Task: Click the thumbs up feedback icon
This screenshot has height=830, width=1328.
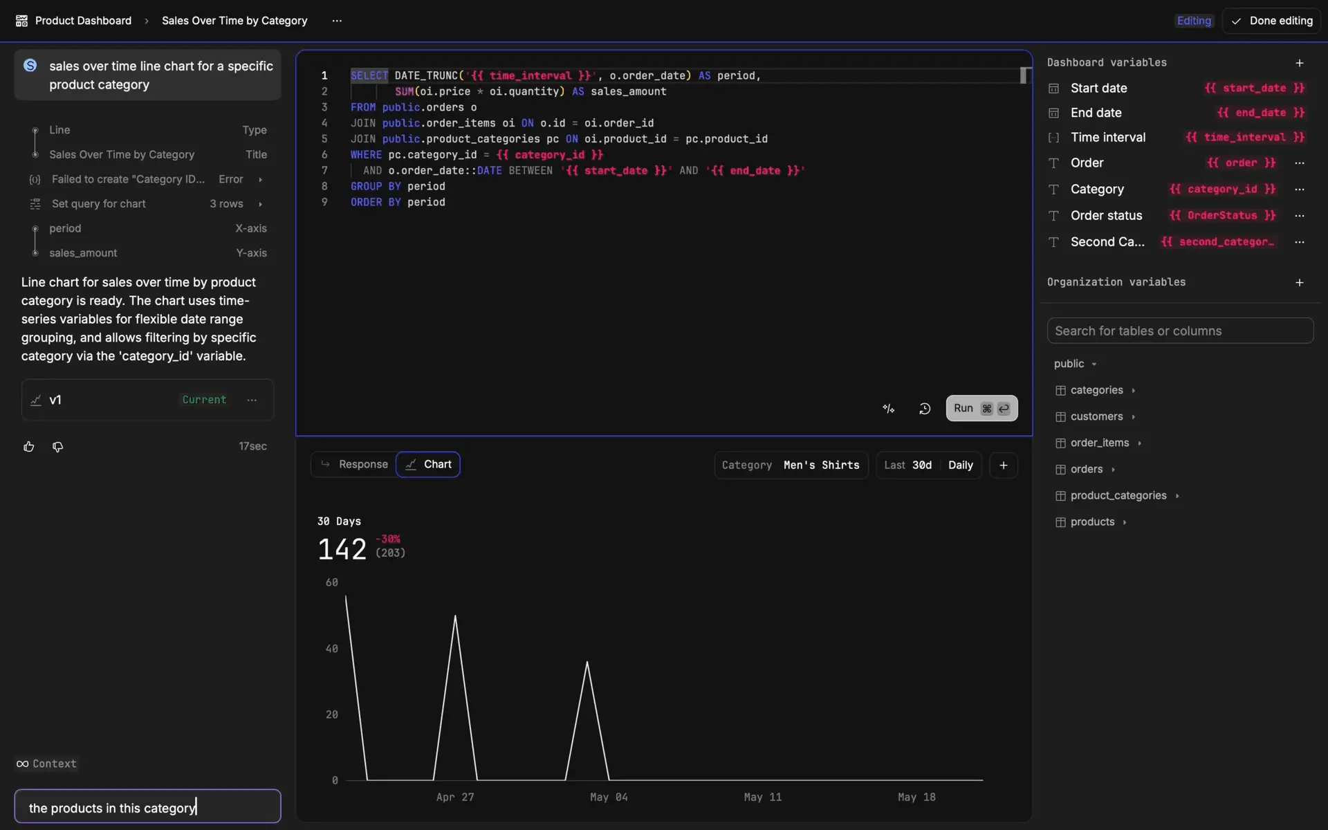Action: (28, 447)
